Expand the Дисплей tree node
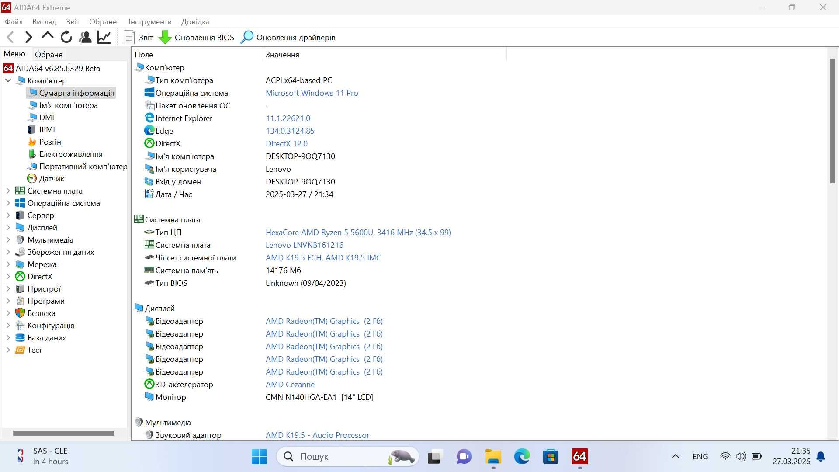Viewport: 839px width, 472px height. point(8,227)
